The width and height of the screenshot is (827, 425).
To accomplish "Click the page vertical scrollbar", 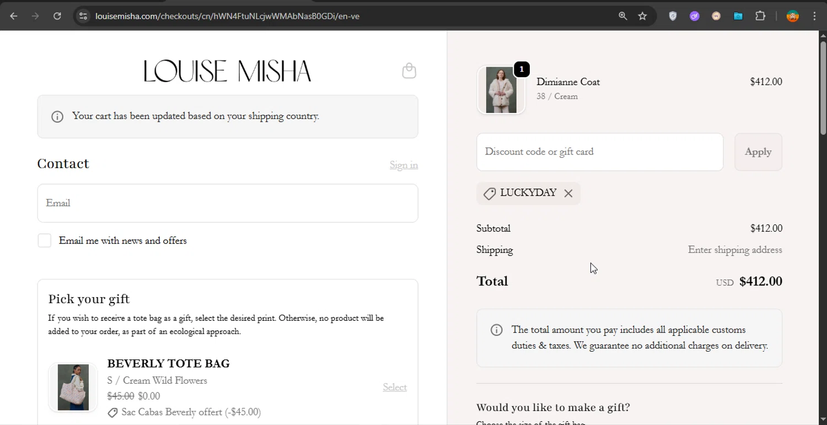I will tap(823, 88).
